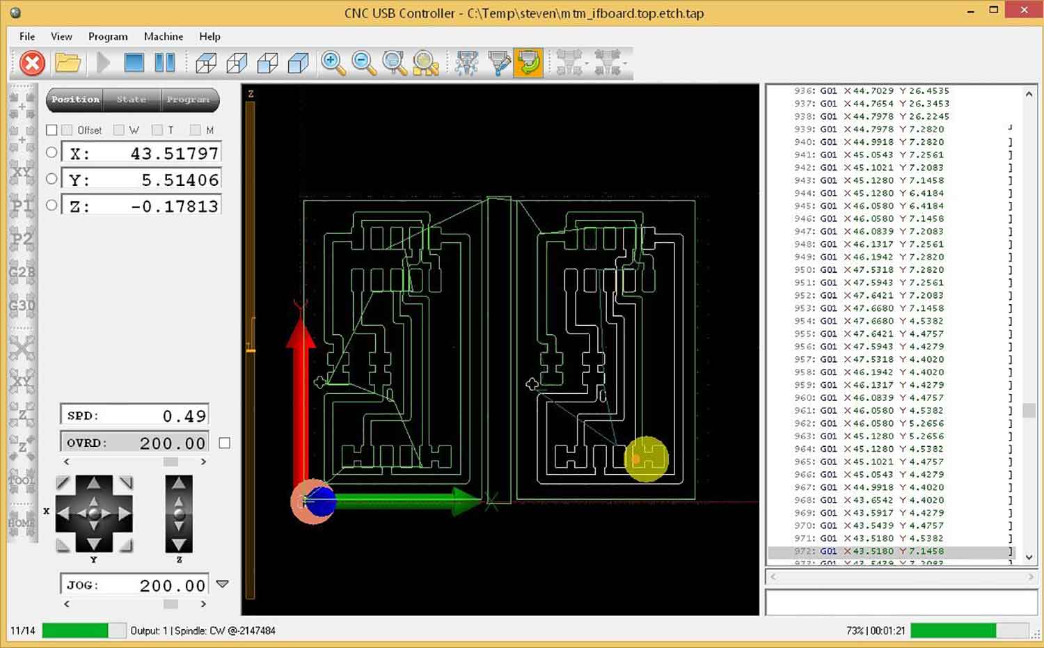This screenshot has height=648, width=1044.
Task: Click the large up arrow on XY jog pad
Action: tap(94, 484)
